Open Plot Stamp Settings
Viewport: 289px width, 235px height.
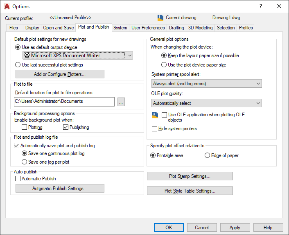(x=190, y=176)
